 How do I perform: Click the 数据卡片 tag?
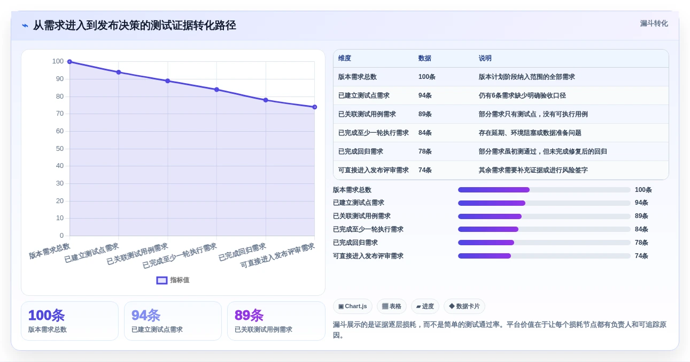click(464, 306)
